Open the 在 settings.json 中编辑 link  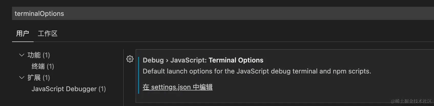pyautogui.click(x=178, y=87)
